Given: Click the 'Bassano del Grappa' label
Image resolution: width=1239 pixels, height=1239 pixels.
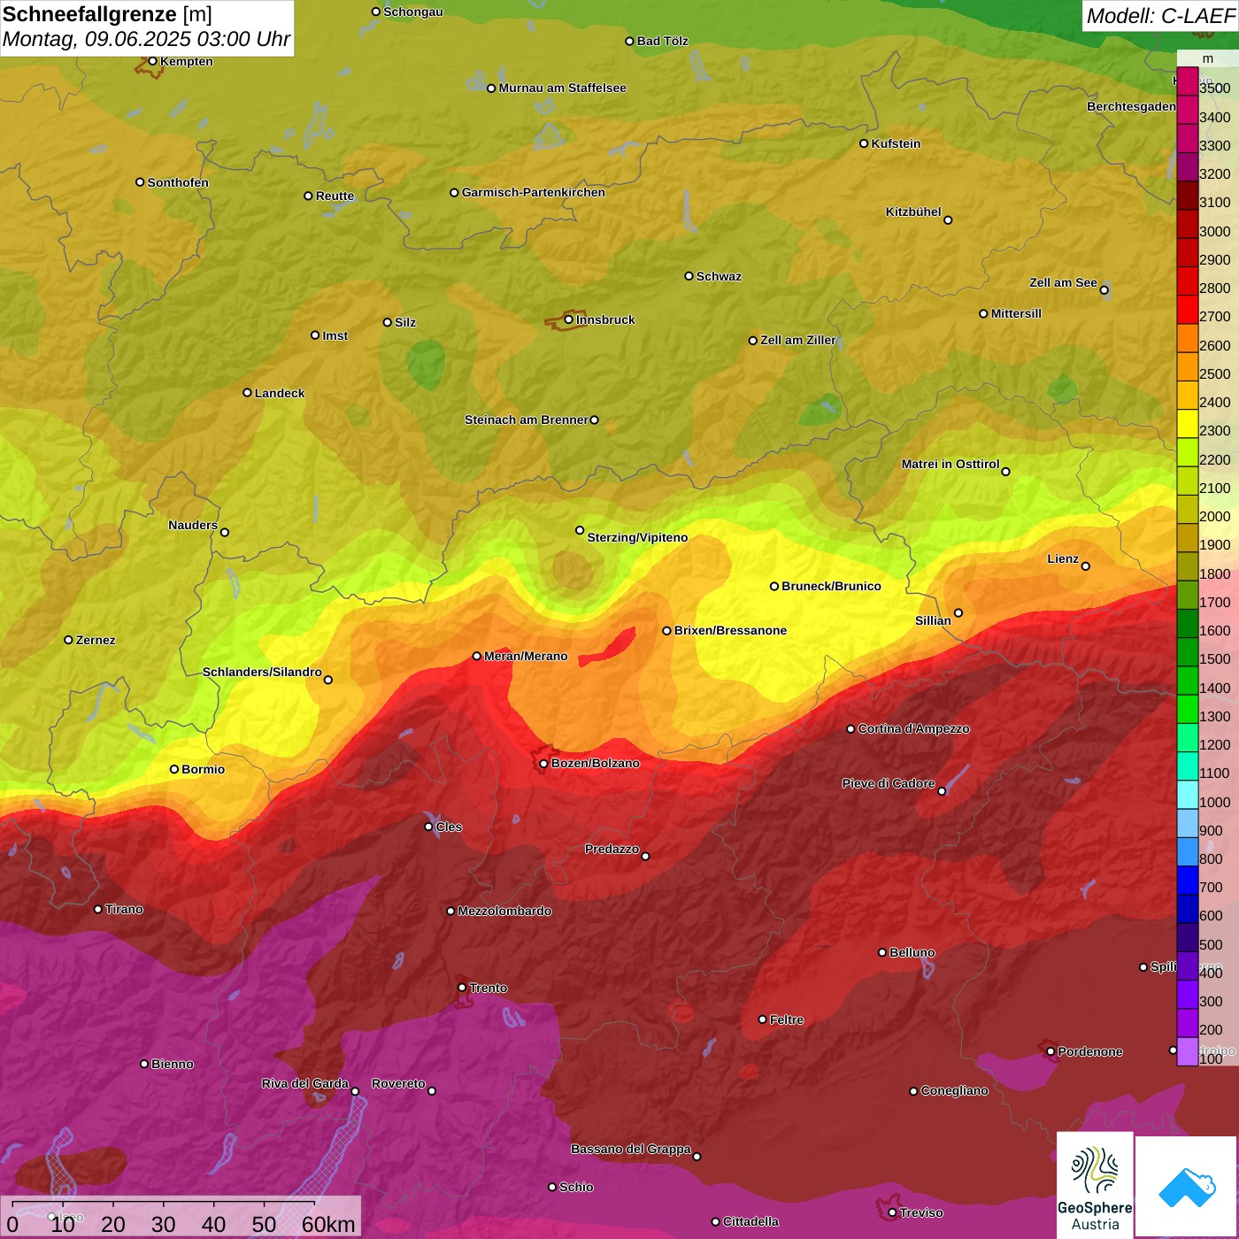Looking at the screenshot, I should tap(631, 1149).
